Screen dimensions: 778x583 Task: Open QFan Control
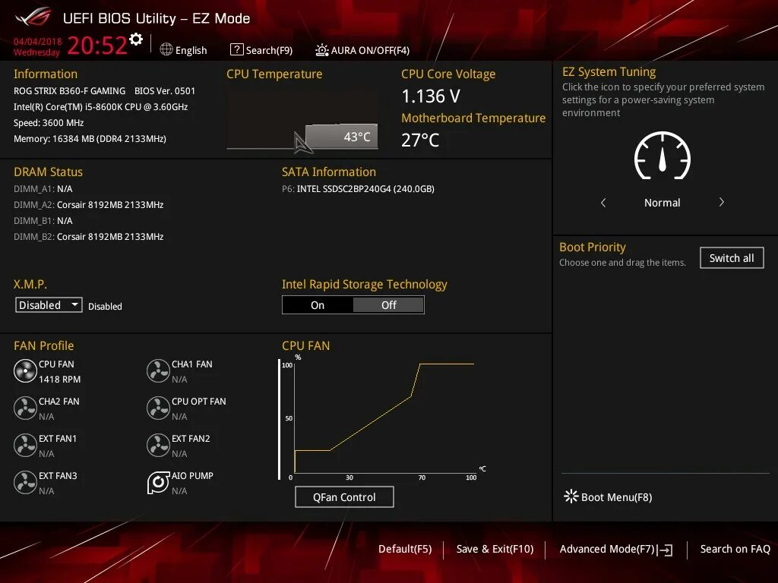click(344, 496)
